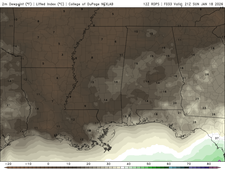Click the '70' label on the color scale
The image size is (225, 169).
point(189,164)
